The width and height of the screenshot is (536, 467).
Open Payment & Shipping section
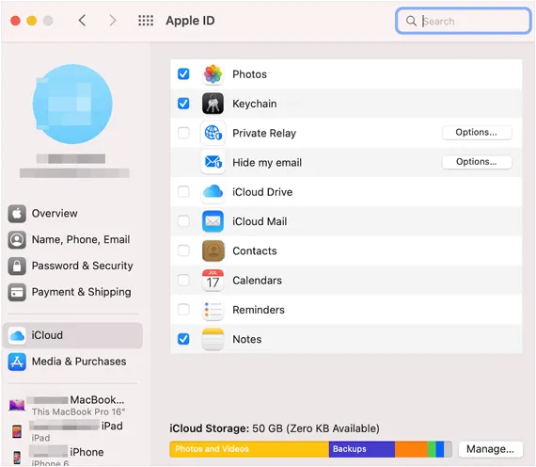pos(72,292)
